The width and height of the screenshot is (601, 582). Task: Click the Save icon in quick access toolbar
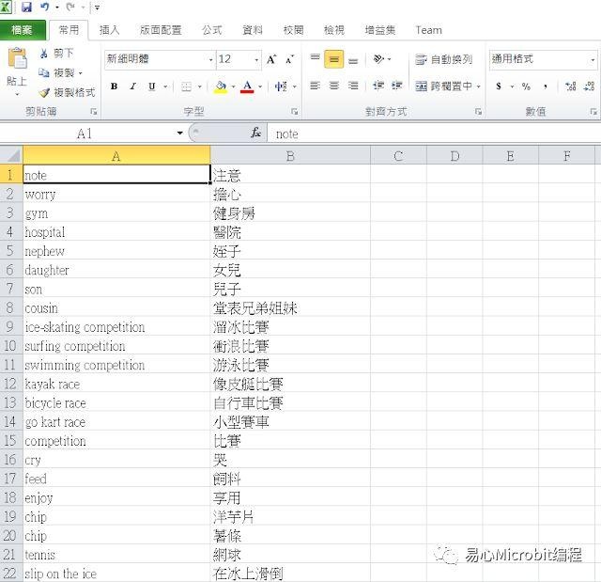[x=26, y=7]
